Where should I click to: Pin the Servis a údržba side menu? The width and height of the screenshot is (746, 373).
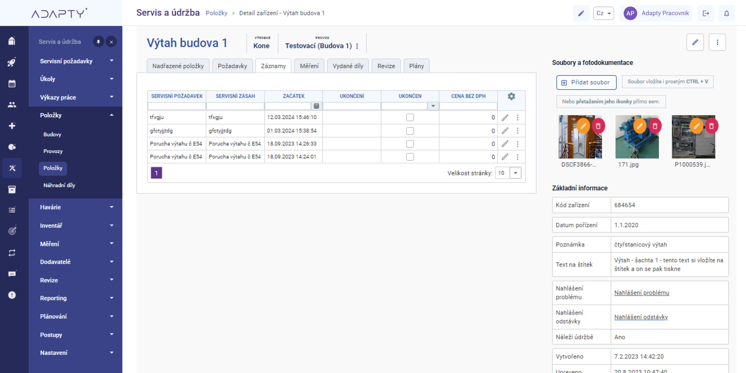pyautogui.click(x=98, y=42)
